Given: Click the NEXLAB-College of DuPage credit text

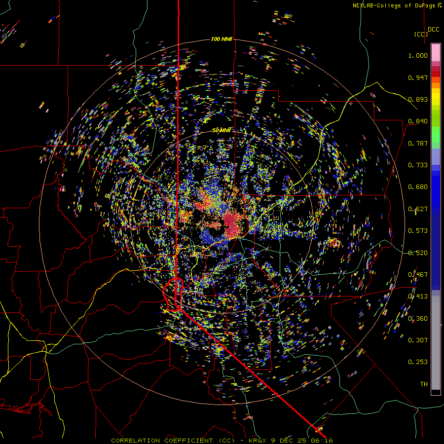Looking at the screenshot, I should click(x=394, y=5).
